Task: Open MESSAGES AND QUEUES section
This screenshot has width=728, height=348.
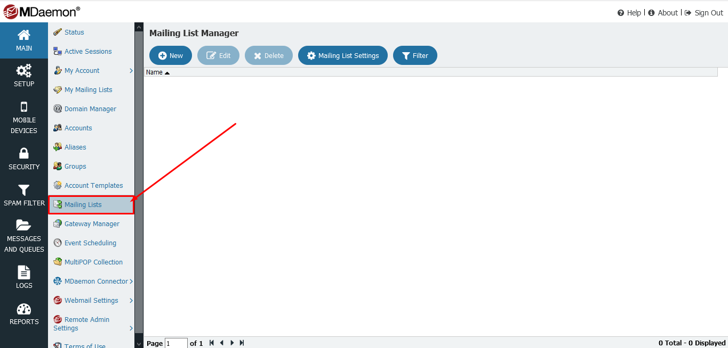Action: pos(24,236)
